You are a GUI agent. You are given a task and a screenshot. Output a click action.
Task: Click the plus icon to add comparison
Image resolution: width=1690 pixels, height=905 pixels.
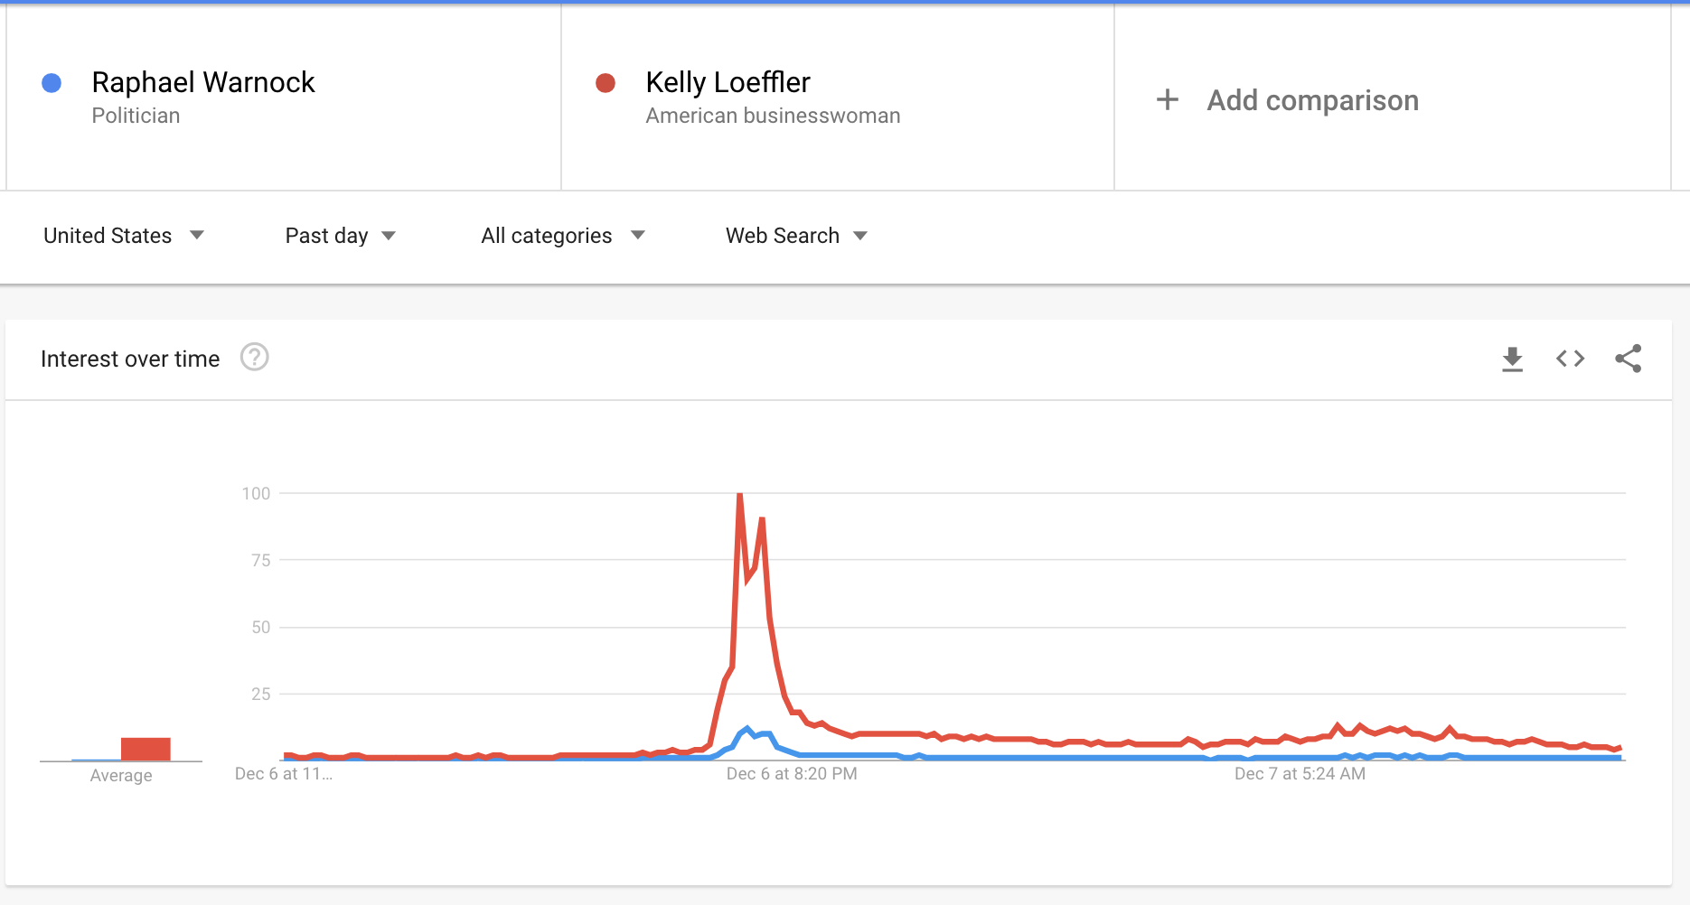[x=1167, y=99]
